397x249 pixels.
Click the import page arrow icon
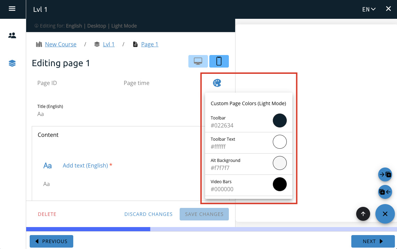[385, 174]
